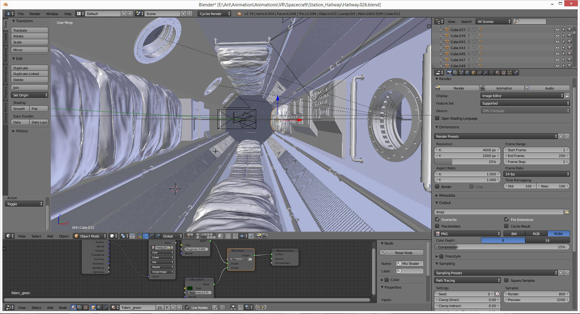Open the PNG file format dropdown
This screenshot has width=580, height=314.
468,234
